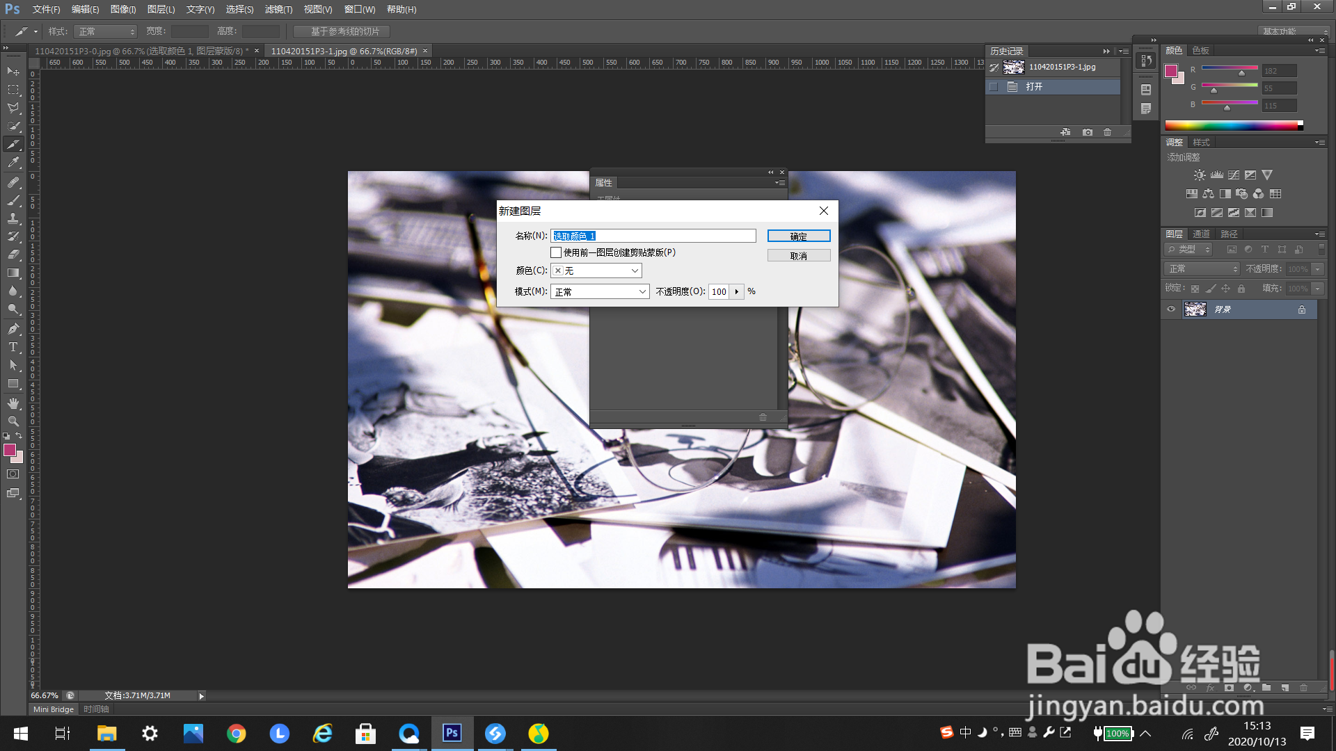Expand the opacity slider arrow in dialog
Viewport: 1336px width, 751px height.
[x=737, y=292]
